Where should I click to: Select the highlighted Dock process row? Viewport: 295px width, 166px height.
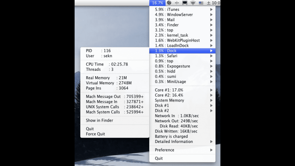click(182, 51)
